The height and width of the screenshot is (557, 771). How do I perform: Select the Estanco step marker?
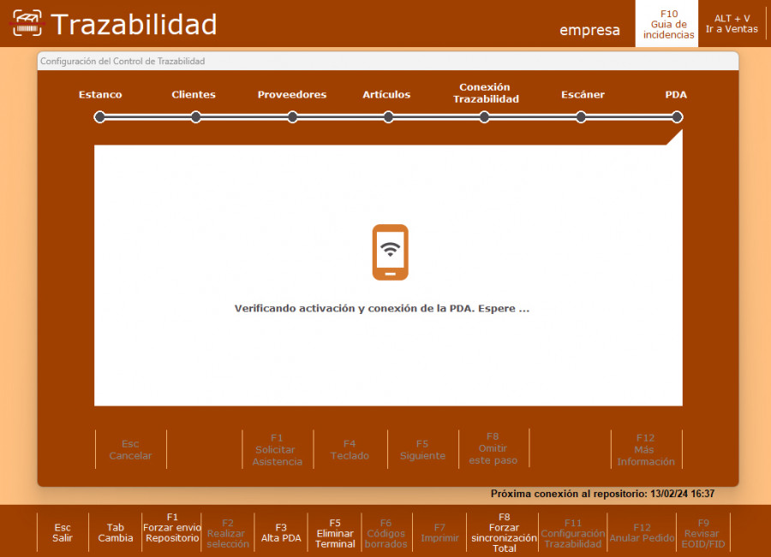click(x=100, y=117)
